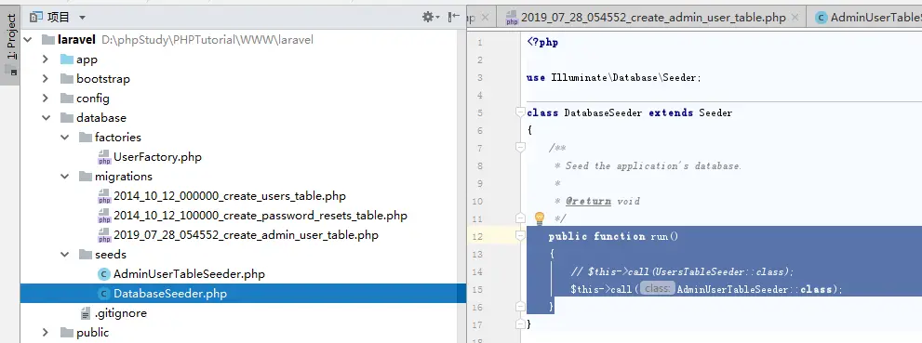Collapse the migrations folder

tap(64, 177)
